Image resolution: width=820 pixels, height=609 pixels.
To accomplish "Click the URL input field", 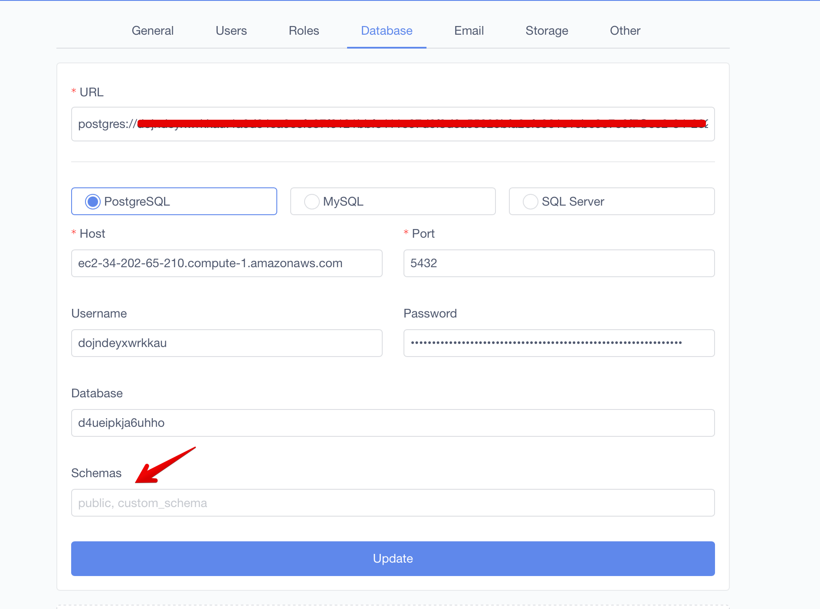I will click(393, 124).
